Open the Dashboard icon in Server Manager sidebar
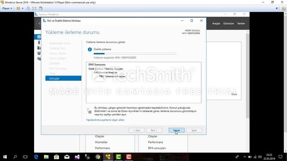The height and width of the screenshot is (161, 287). click(x=39, y=37)
